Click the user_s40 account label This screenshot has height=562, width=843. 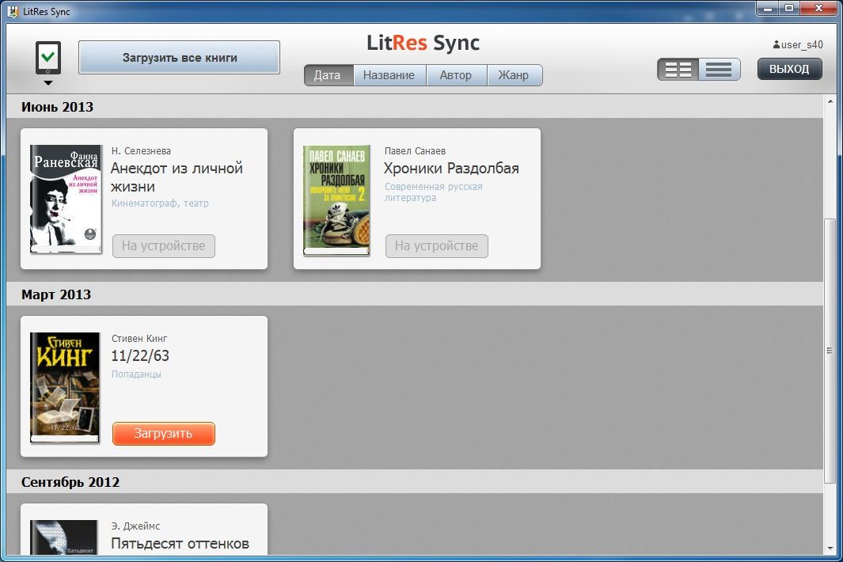coord(802,44)
